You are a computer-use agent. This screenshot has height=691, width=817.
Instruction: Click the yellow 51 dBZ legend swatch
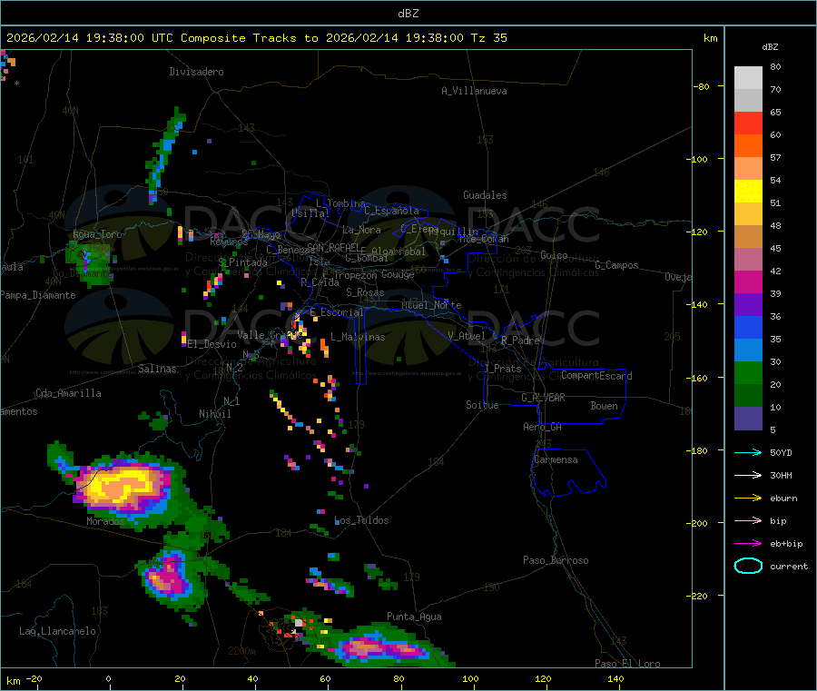(748, 192)
